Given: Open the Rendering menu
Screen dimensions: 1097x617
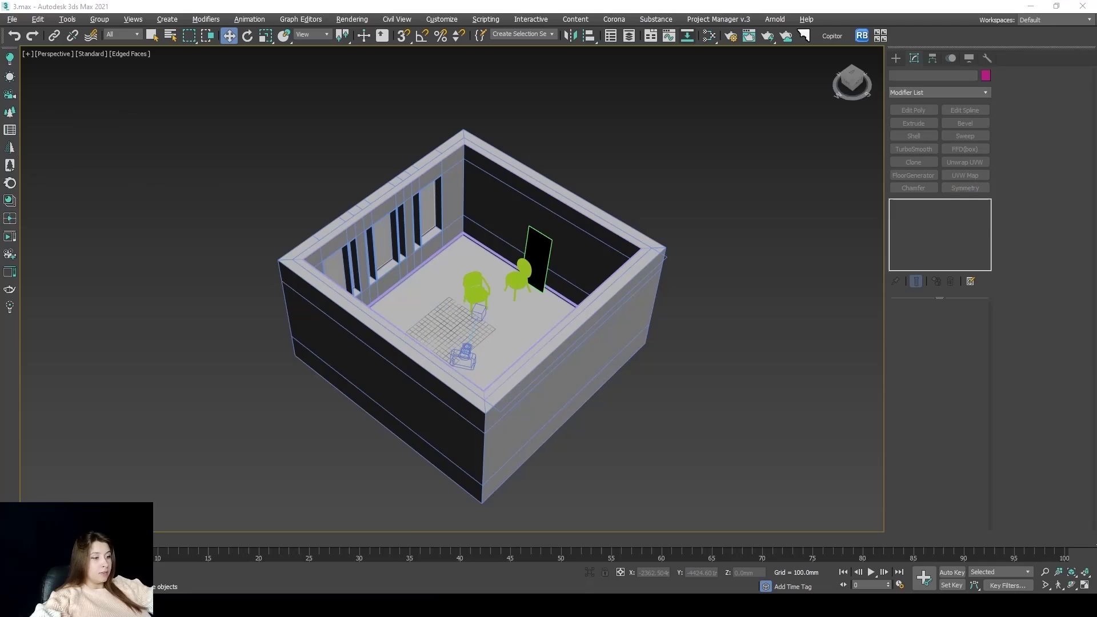Looking at the screenshot, I should (x=351, y=19).
